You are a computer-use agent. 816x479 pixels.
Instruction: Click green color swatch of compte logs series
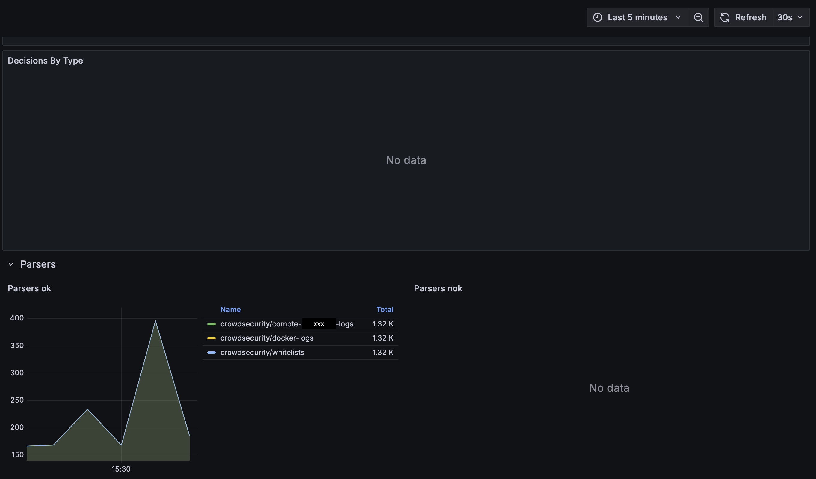211,324
